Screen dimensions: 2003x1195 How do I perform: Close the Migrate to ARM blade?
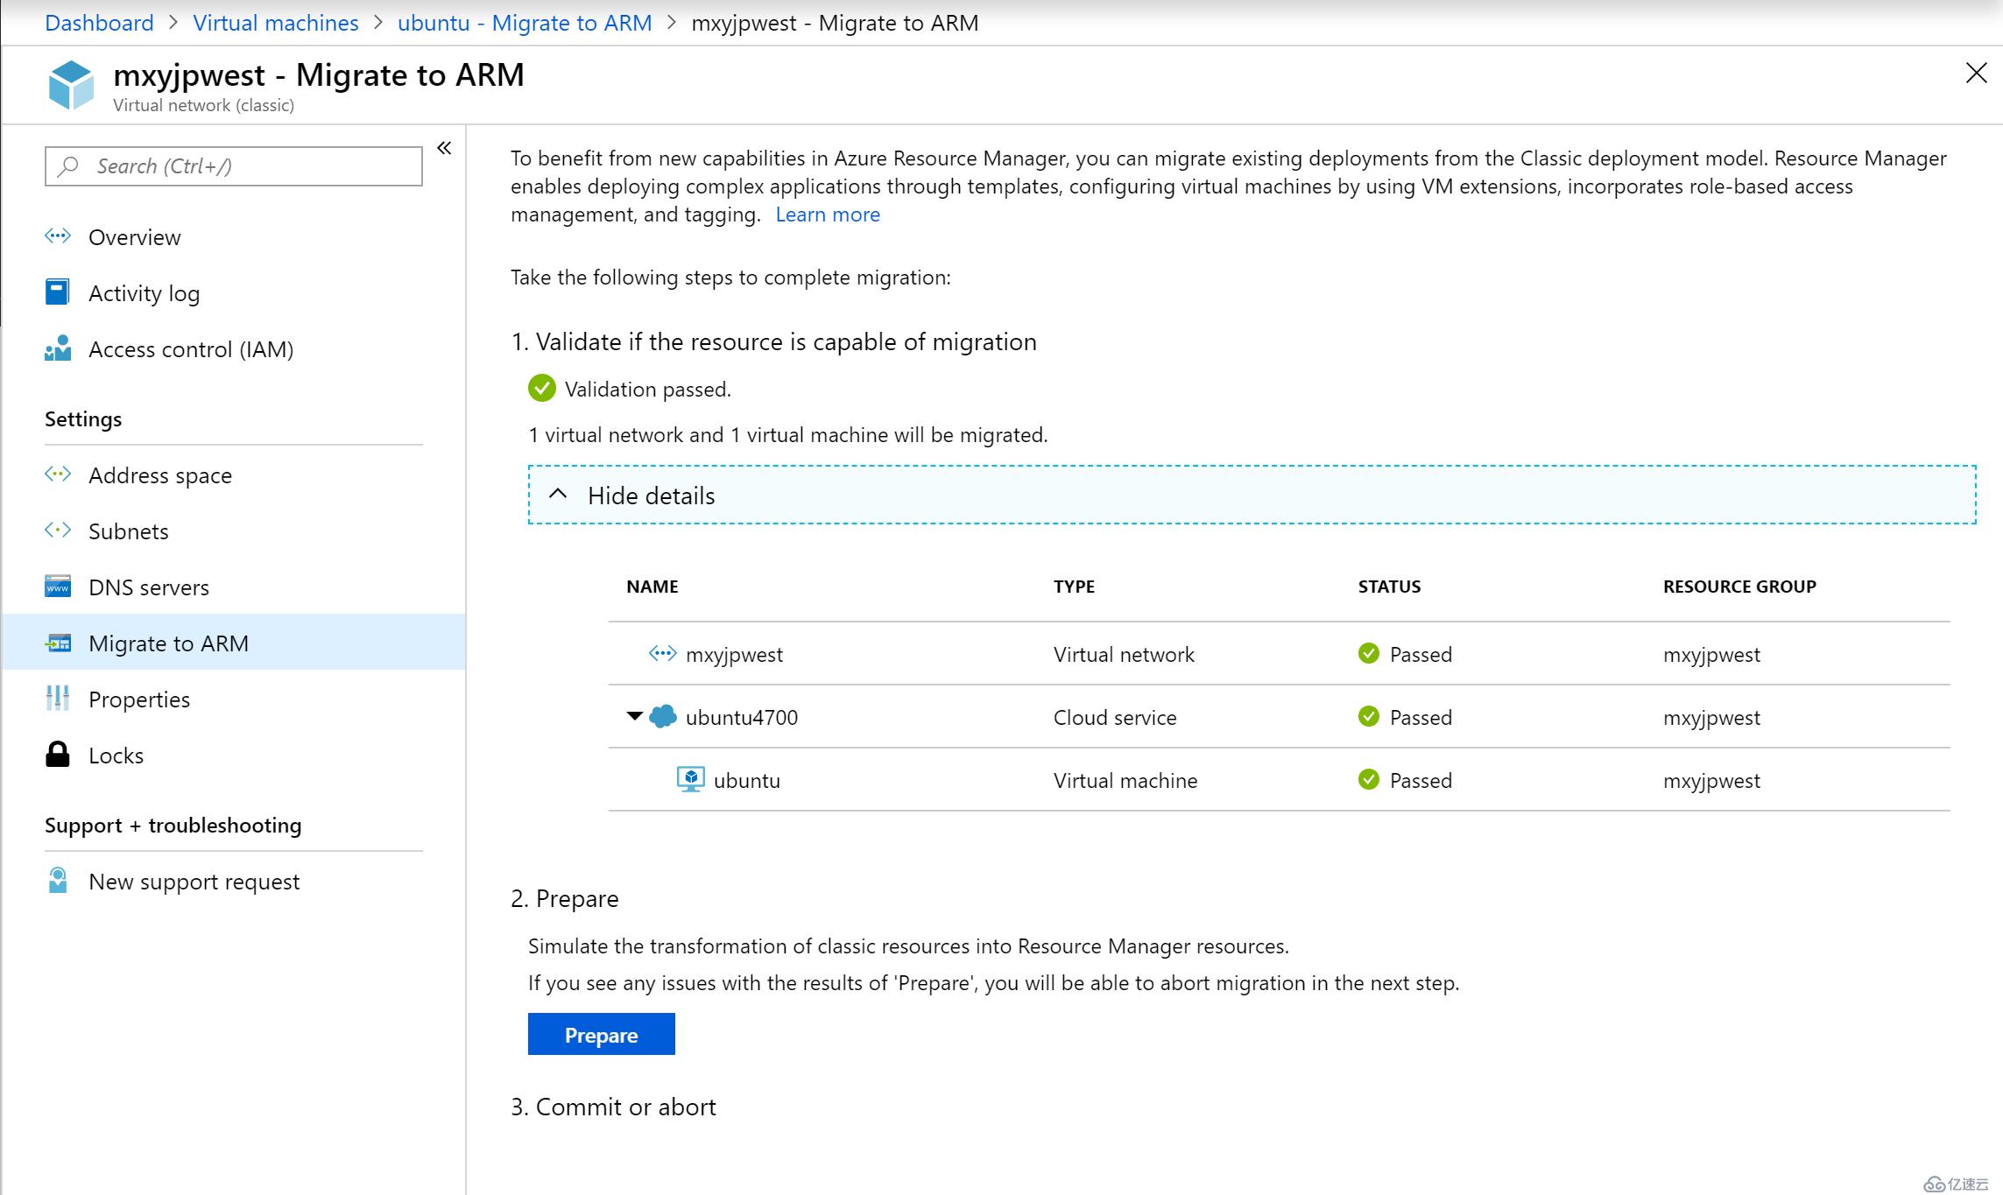(x=1976, y=73)
